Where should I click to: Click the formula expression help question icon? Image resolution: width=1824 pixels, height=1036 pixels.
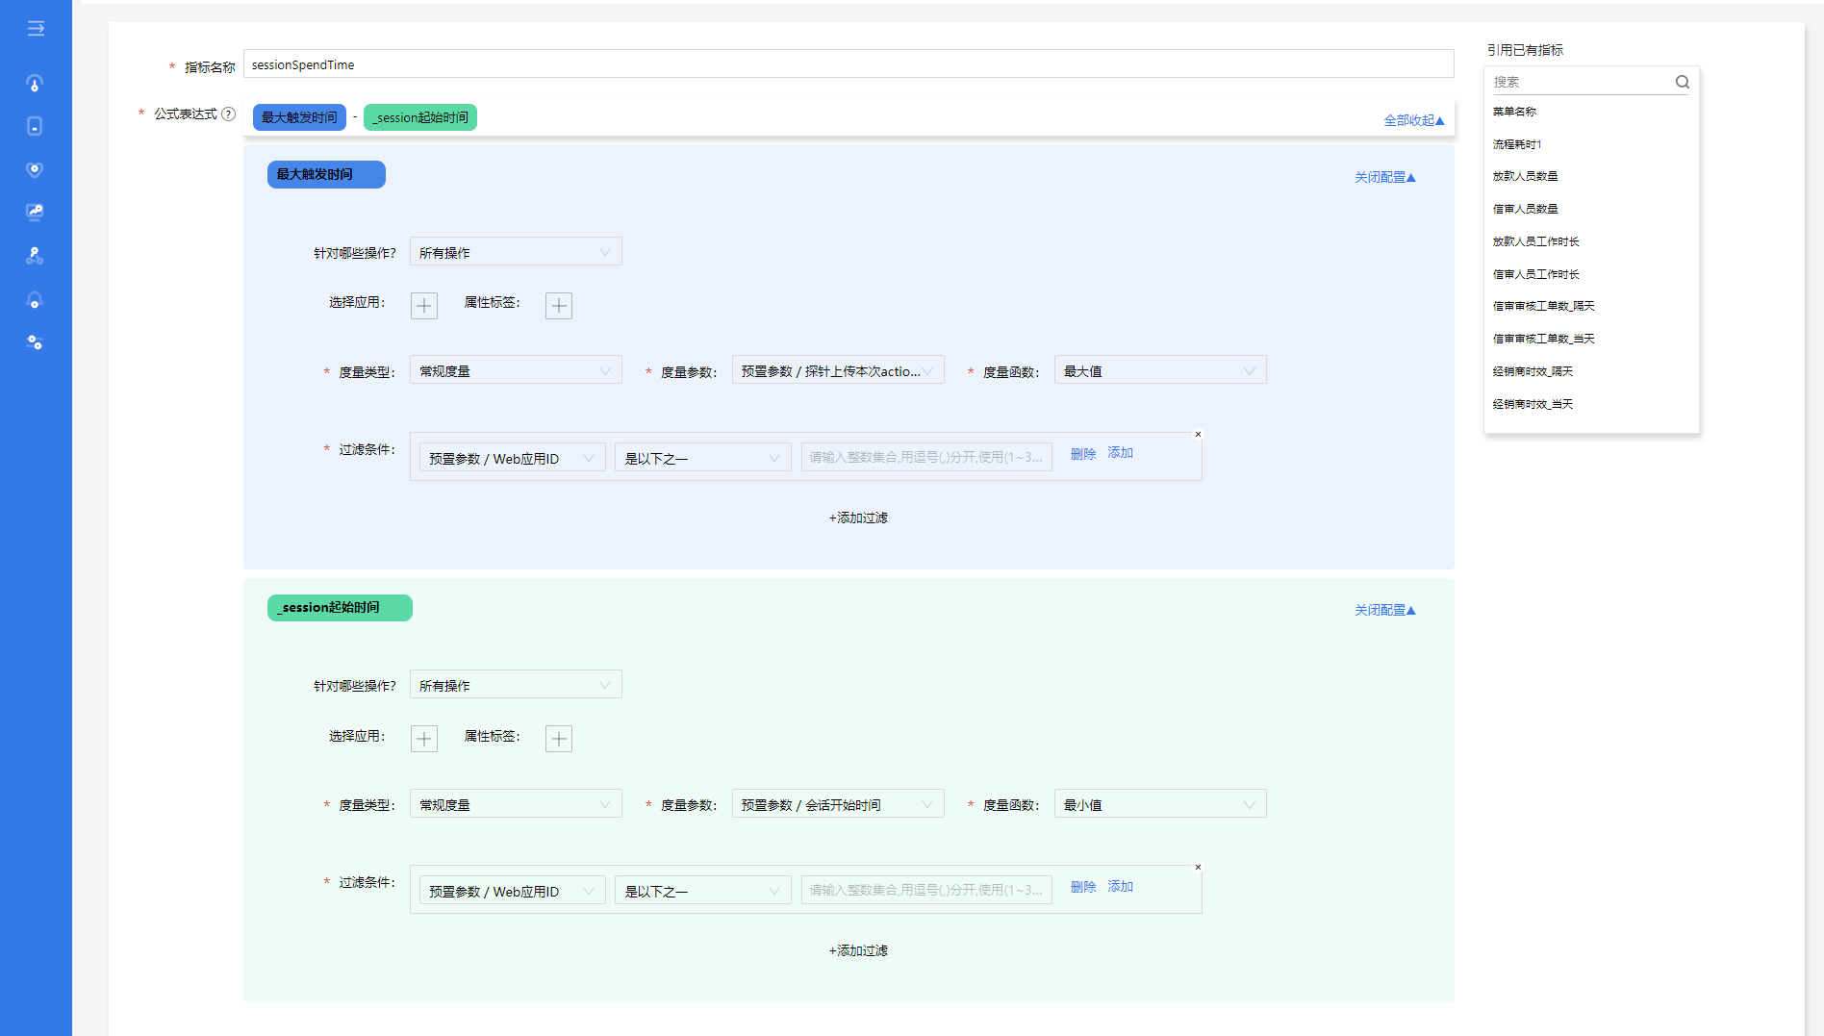(228, 114)
